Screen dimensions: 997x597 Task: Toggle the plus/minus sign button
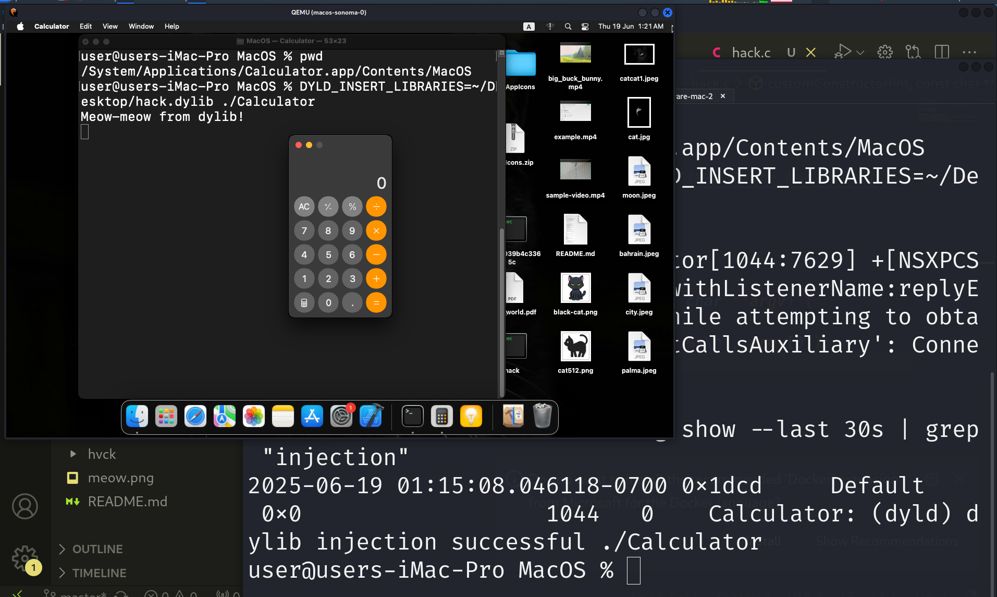pos(328,206)
